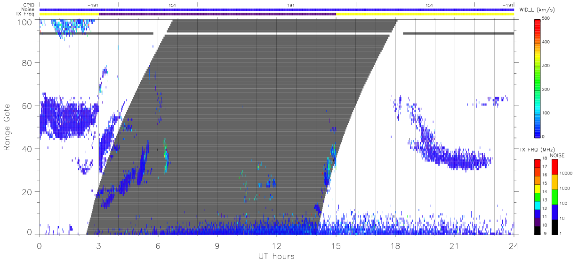Click the '80' tick on Range Gate axis
The height and width of the screenshot is (266, 578).
(x=26, y=62)
